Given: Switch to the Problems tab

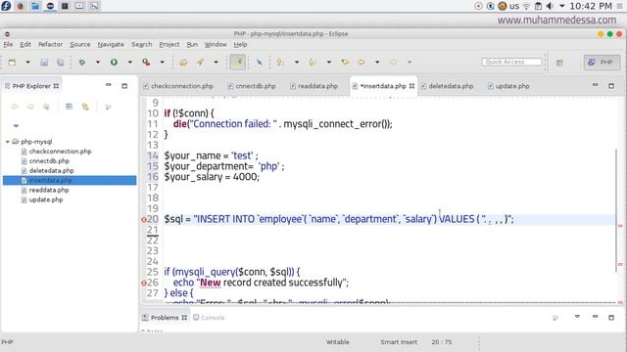Looking at the screenshot, I should [165, 318].
